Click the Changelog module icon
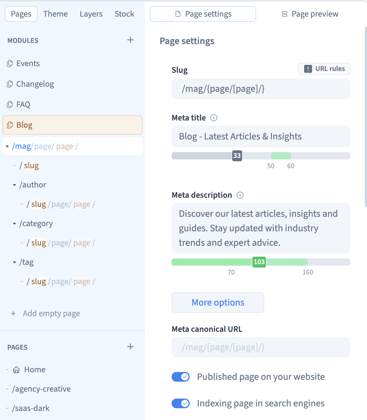The width and height of the screenshot is (367, 420). [x=9, y=84]
